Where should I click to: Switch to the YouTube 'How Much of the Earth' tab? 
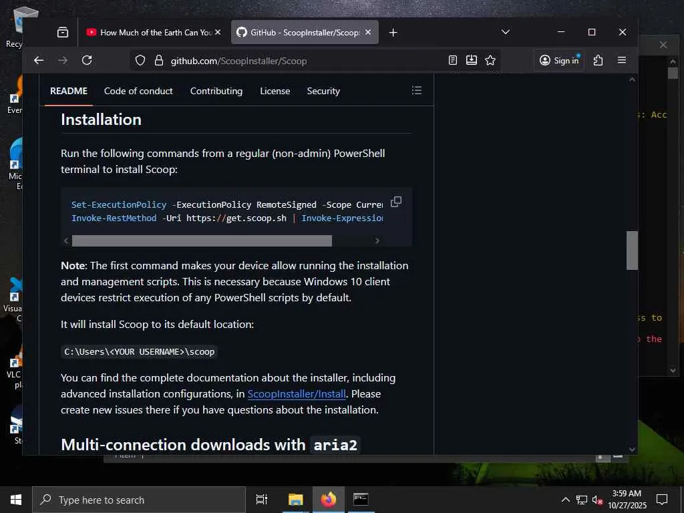coord(154,32)
